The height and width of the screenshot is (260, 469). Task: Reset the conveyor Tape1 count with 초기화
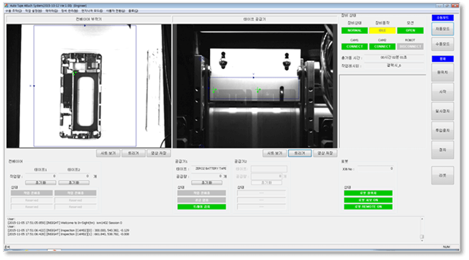pos(41,183)
